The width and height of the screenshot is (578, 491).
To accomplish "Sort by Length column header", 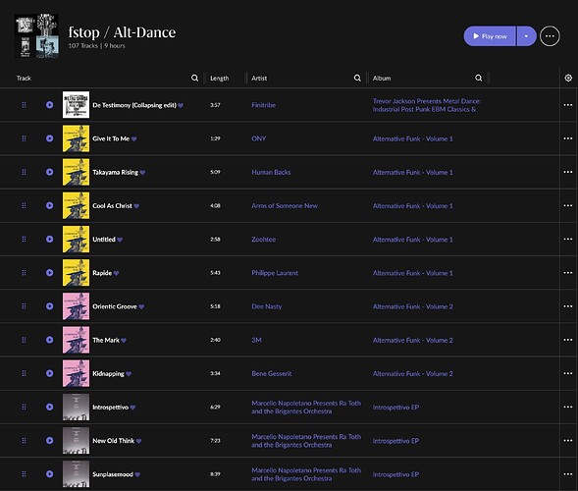I will (220, 79).
